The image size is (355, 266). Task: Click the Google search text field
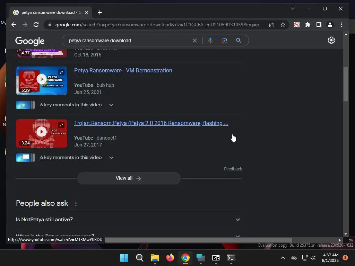(129, 41)
